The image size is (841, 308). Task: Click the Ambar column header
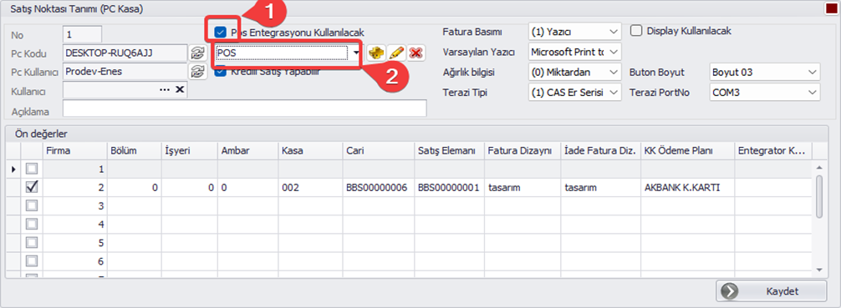pyautogui.click(x=247, y=151)
